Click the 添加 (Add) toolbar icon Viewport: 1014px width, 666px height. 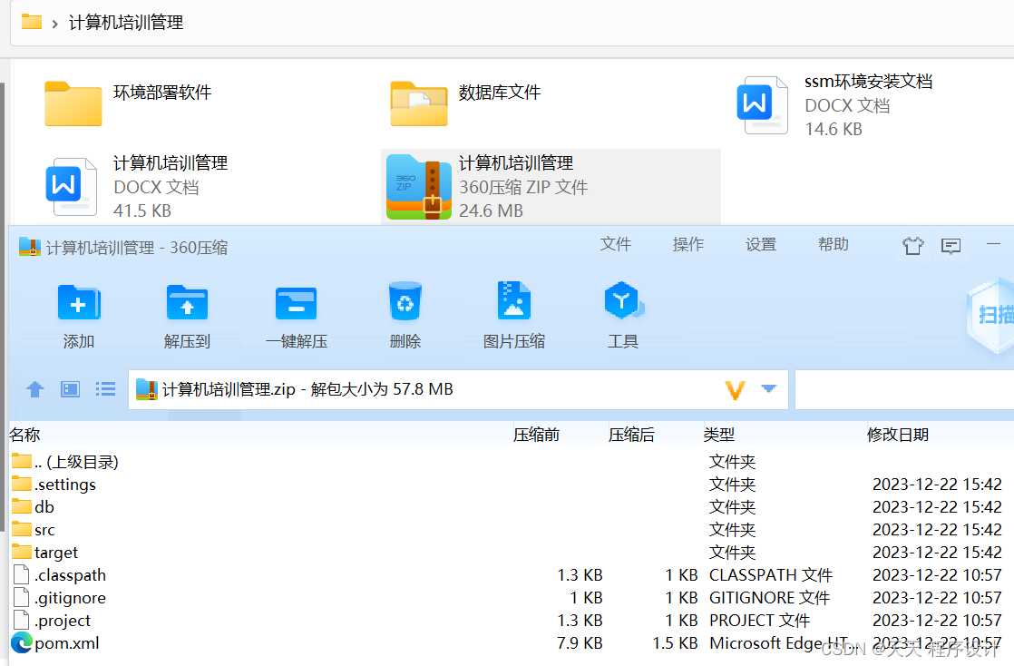coord(78,302)
